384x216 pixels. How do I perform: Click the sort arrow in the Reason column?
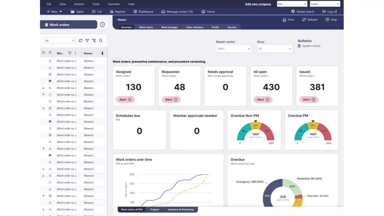(102, 53)
